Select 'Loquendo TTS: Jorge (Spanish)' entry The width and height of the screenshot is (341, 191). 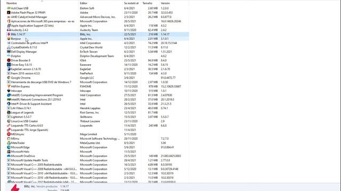click(29, 129)
